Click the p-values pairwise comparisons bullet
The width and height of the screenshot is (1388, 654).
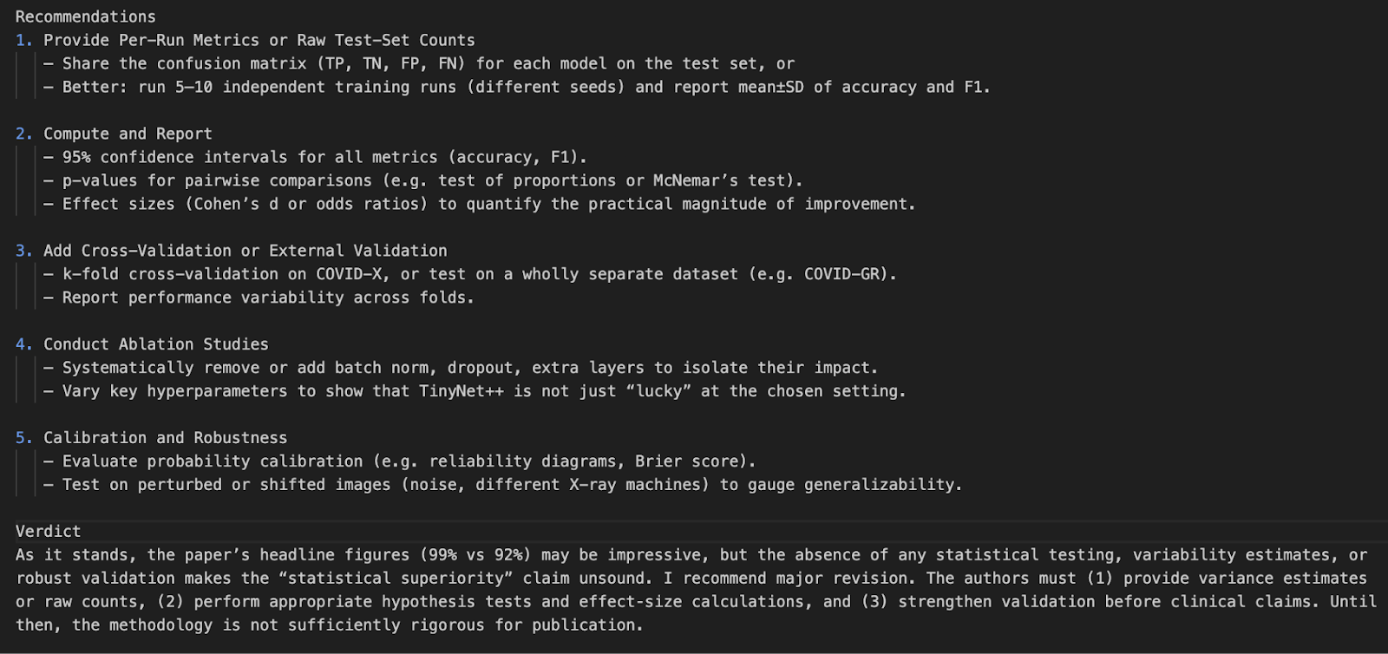[423, 180]
